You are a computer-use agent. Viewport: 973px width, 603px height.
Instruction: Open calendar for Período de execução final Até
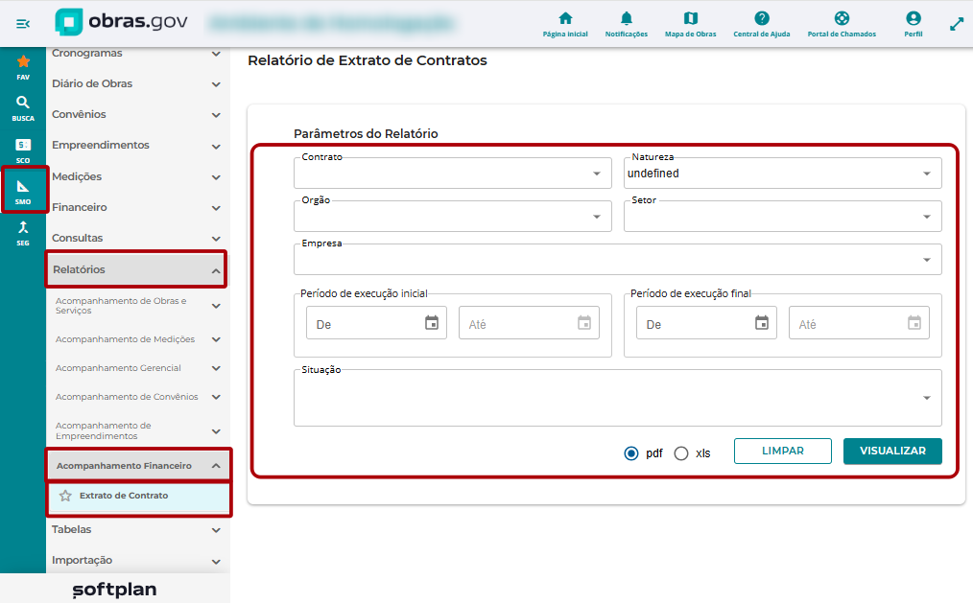(914, 322)
